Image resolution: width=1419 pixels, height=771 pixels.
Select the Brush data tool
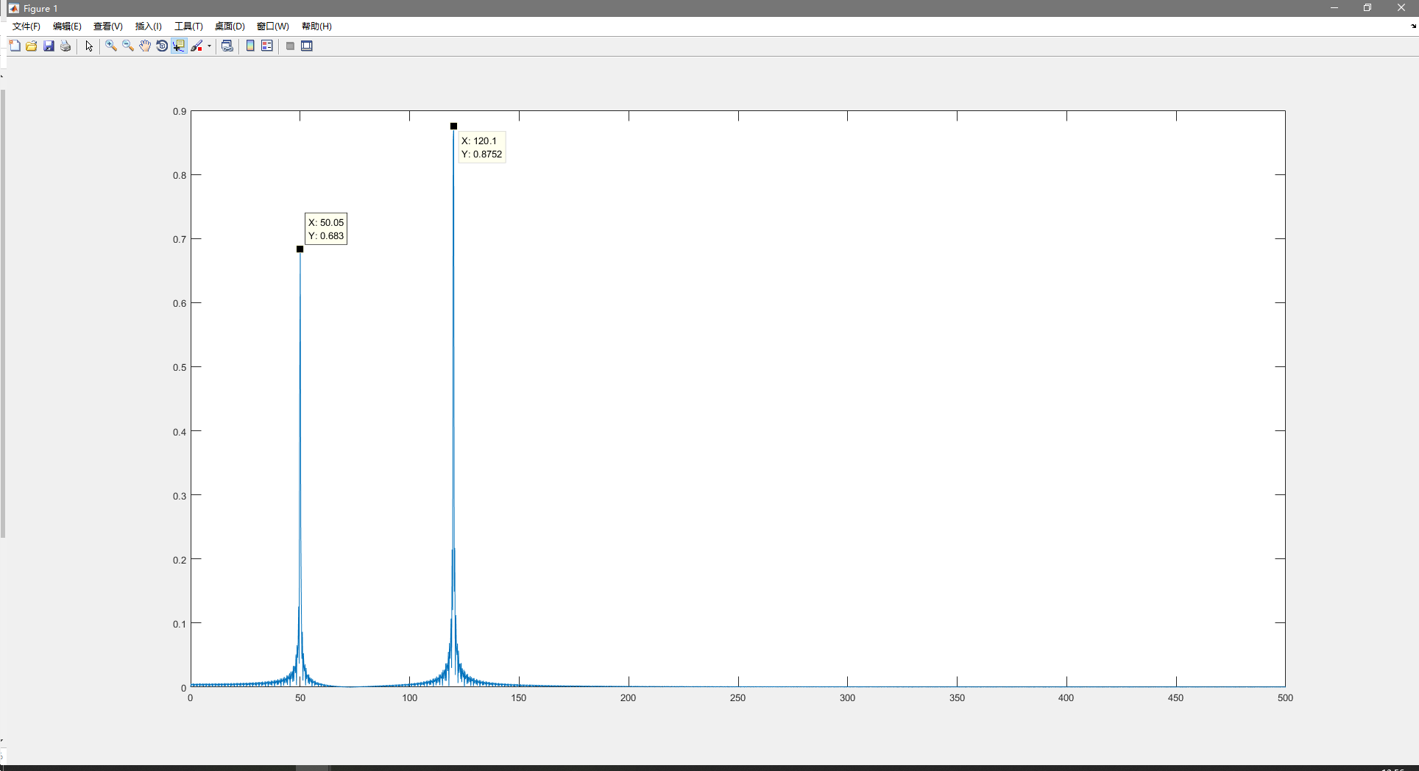(x=197, y=46)
